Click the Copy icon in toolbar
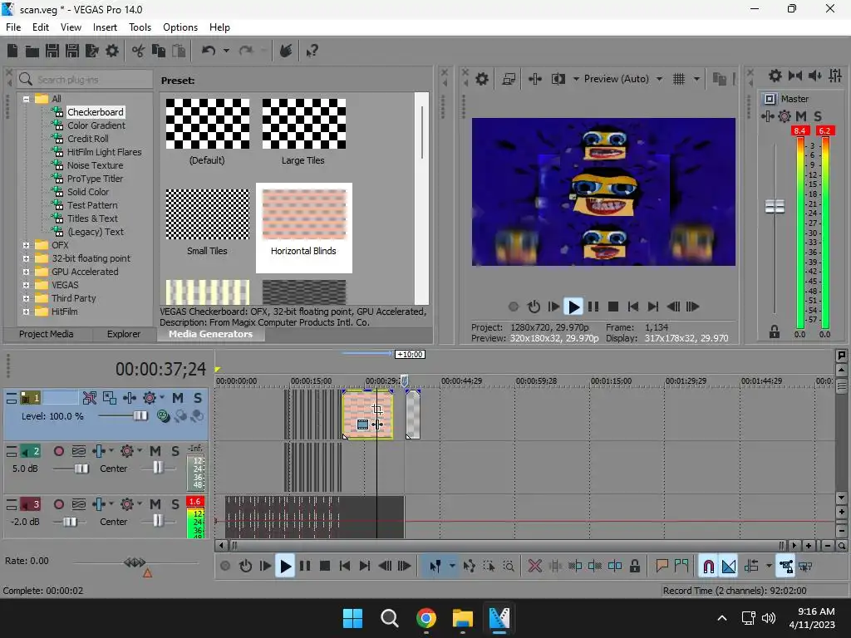Viewport: 851px width, 638px height. click(159, 51)
